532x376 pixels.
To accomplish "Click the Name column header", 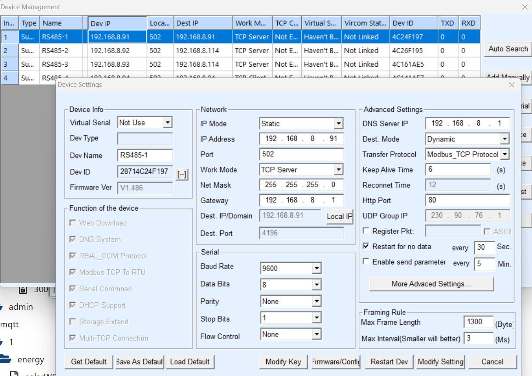I will tap(61, 23).
